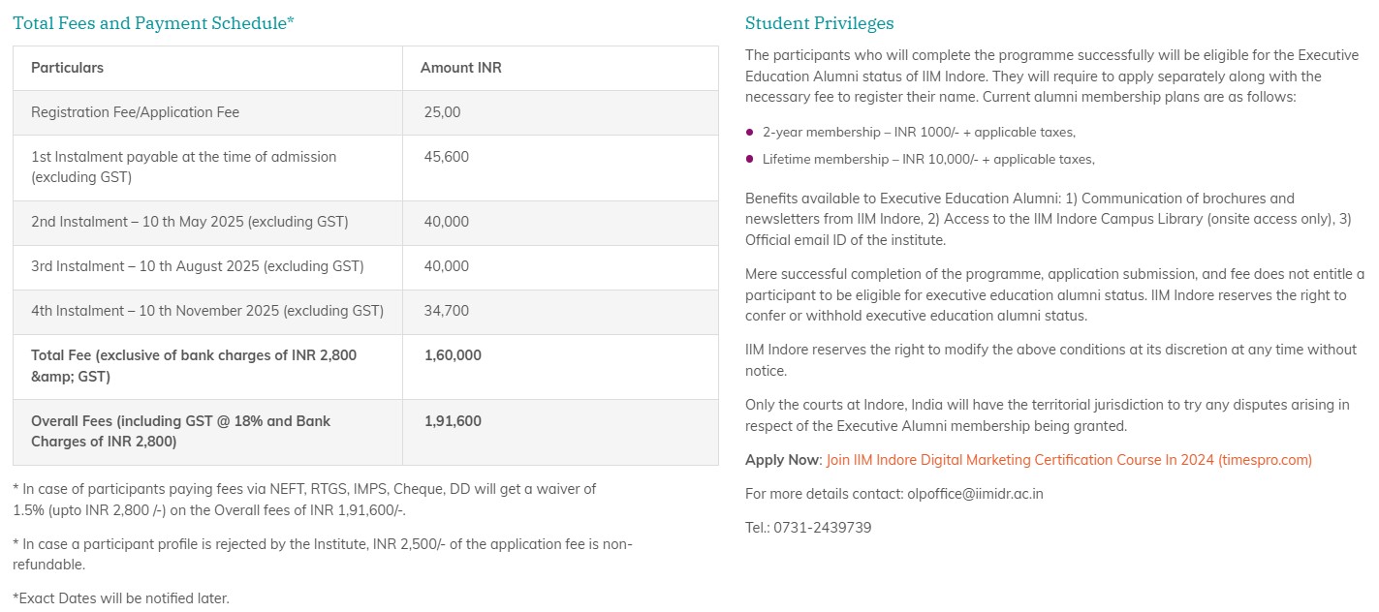Select the 3rd Instalment 10th August 2025 label
The image size is (1379, 612).
click(x=197, y=266)
